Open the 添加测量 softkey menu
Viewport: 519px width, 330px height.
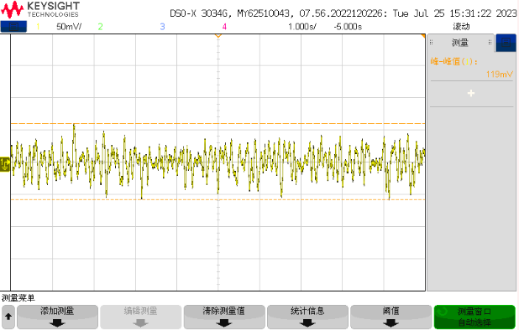tap(57, 317)
